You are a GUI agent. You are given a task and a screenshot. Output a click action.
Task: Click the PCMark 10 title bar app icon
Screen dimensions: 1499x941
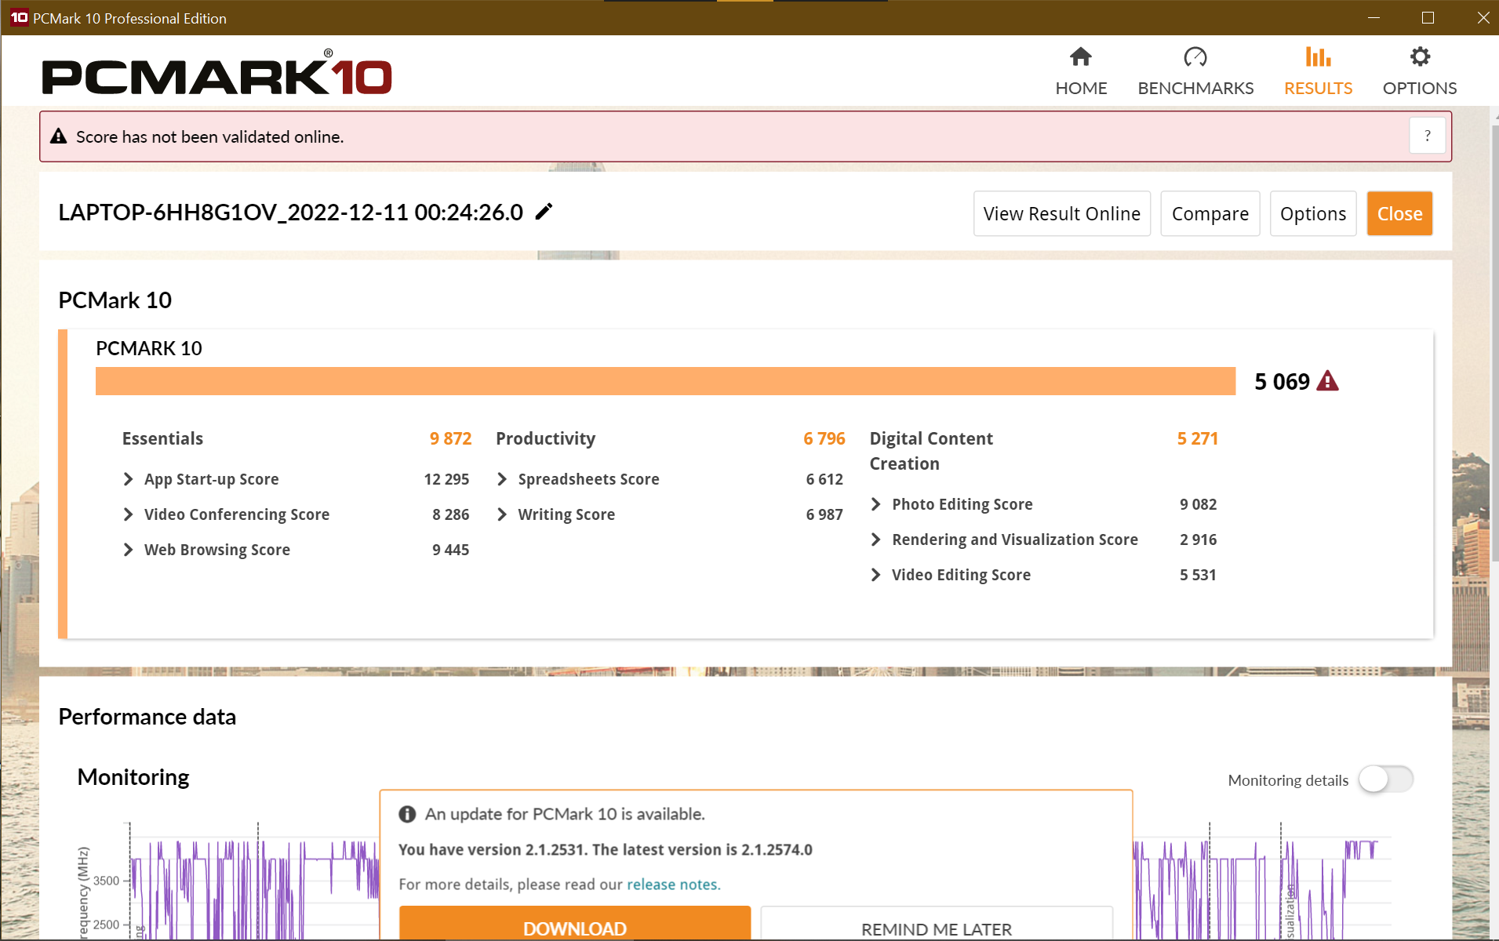(19, 17)
